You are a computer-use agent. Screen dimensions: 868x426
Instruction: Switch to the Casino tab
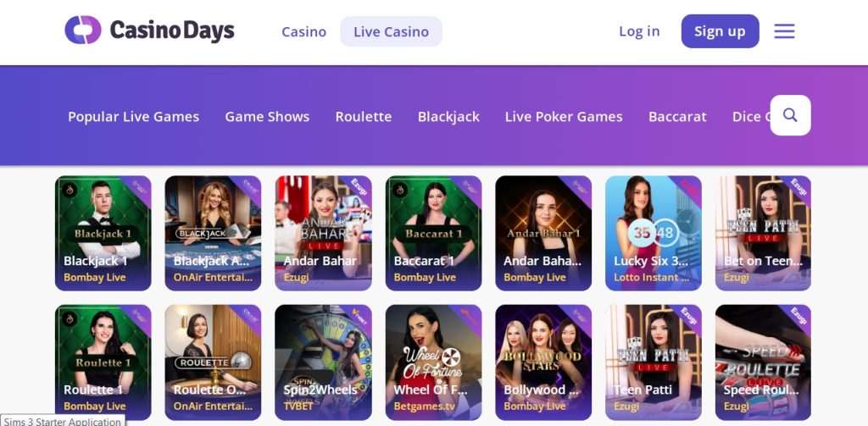(304, 31)
